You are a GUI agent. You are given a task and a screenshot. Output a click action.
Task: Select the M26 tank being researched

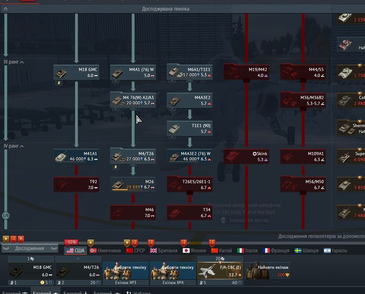click(133, 184)
